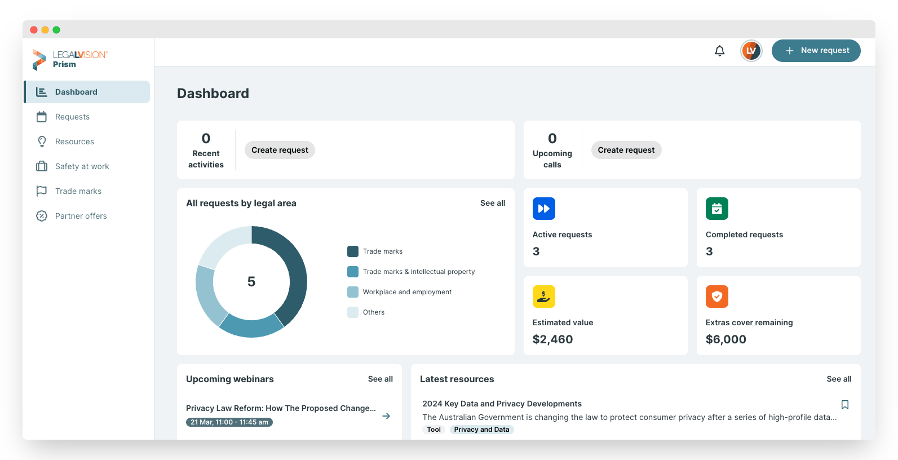Open the Privacy Law Reform webinar arrow
Image resolution: width=898 pixels, height=460 pixels.
tap(386, 416)
